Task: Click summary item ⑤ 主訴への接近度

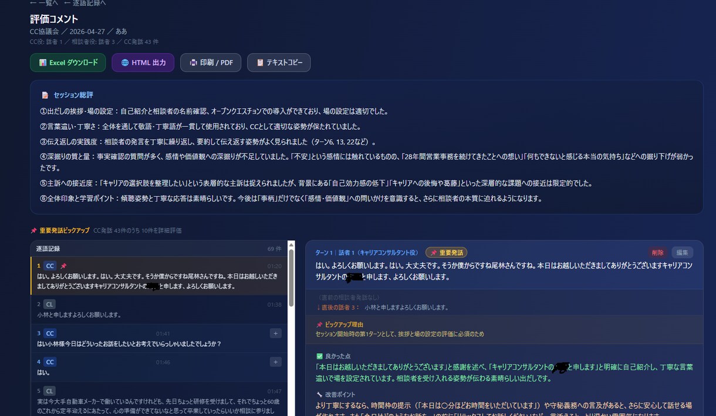Action: tap(316, 183)
